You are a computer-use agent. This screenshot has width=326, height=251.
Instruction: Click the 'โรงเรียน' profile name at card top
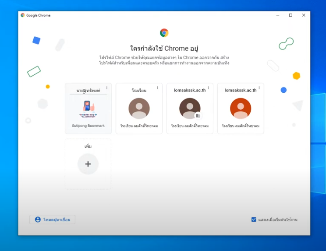point(139,91)
